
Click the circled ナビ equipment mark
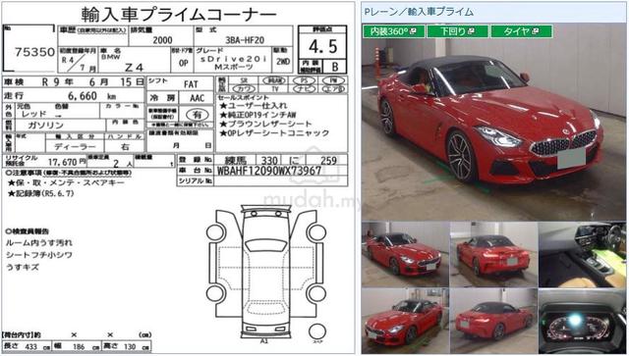pyautogui.click(x=304, y=89)
